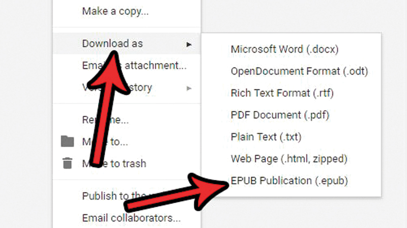Choose Rich Text Format (.rtf)
Image resolution: width=407 pixels, height=228 pixels.
pos(282,93)
